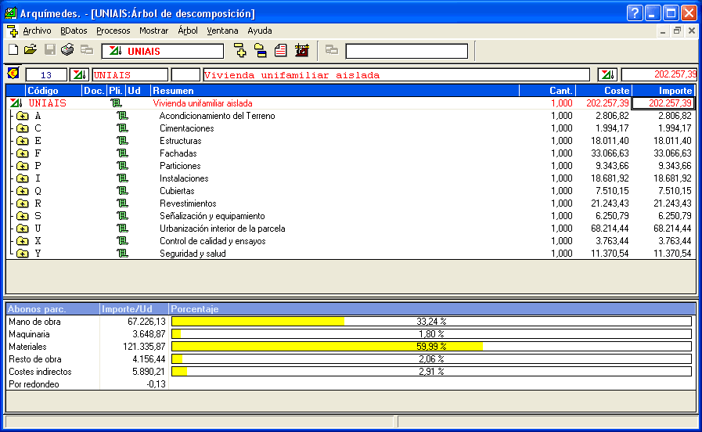
Task: Click the document icon menu at menu bar left
Action: [13, 31]
